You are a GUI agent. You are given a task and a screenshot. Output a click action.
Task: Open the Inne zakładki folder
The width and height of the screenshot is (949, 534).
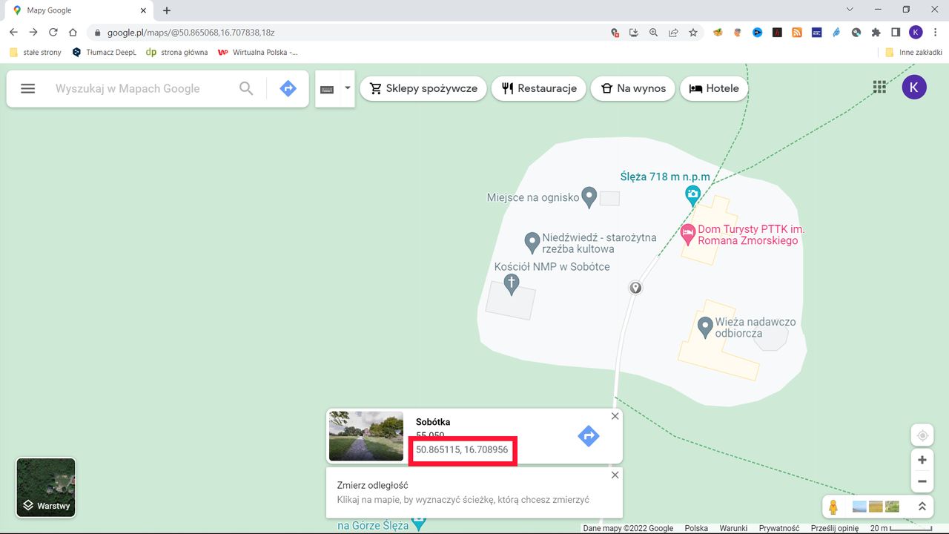[914, 52]
